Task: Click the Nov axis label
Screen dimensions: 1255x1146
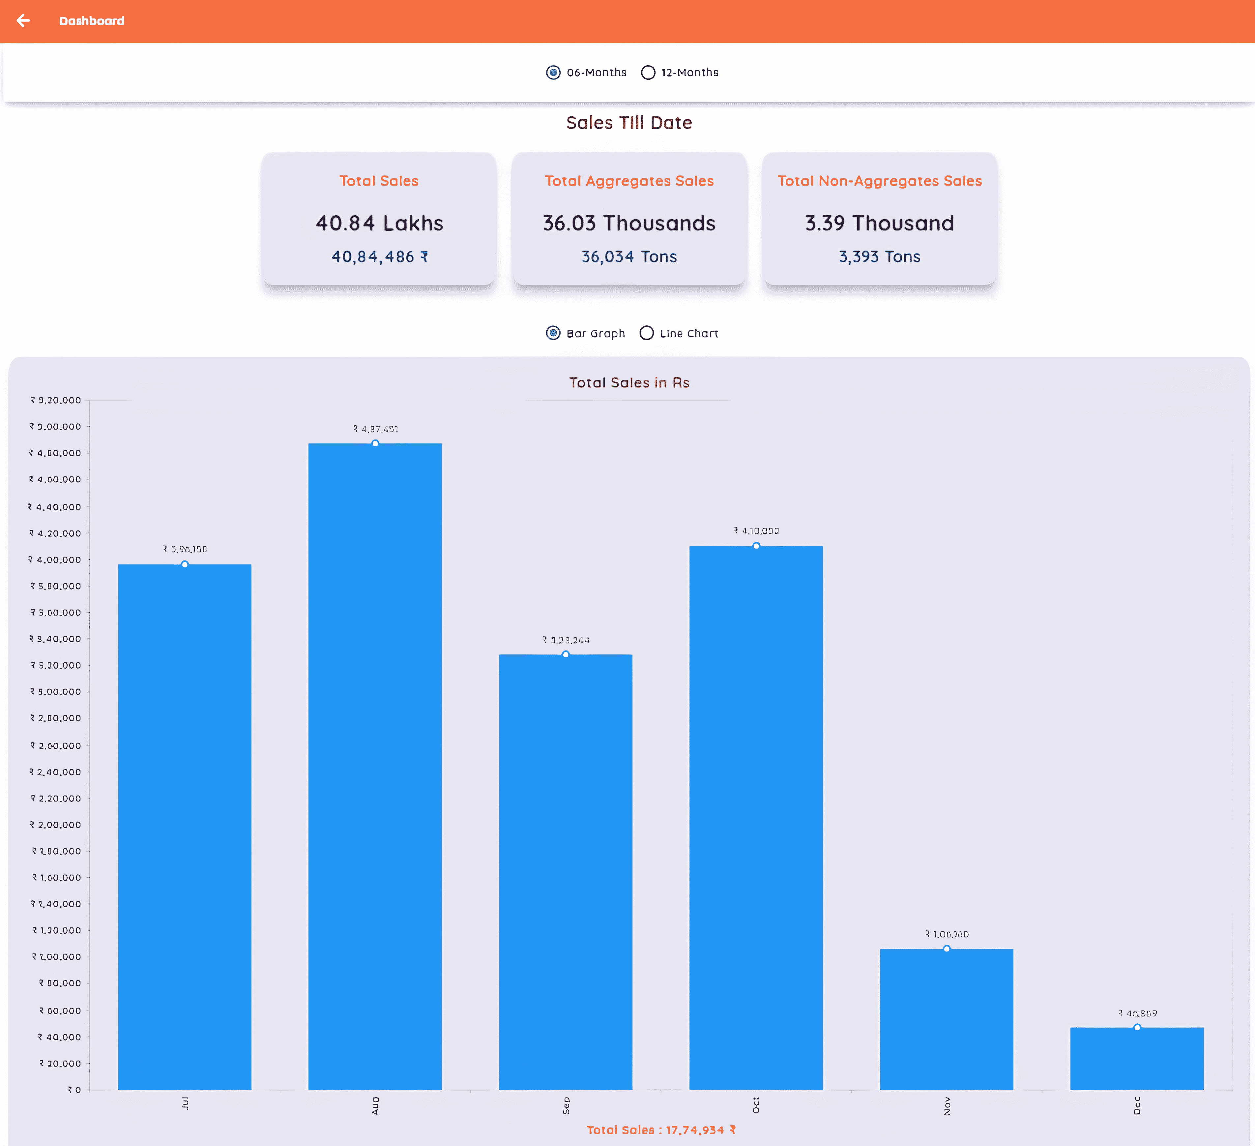Action: click(x=947, y=1105)
